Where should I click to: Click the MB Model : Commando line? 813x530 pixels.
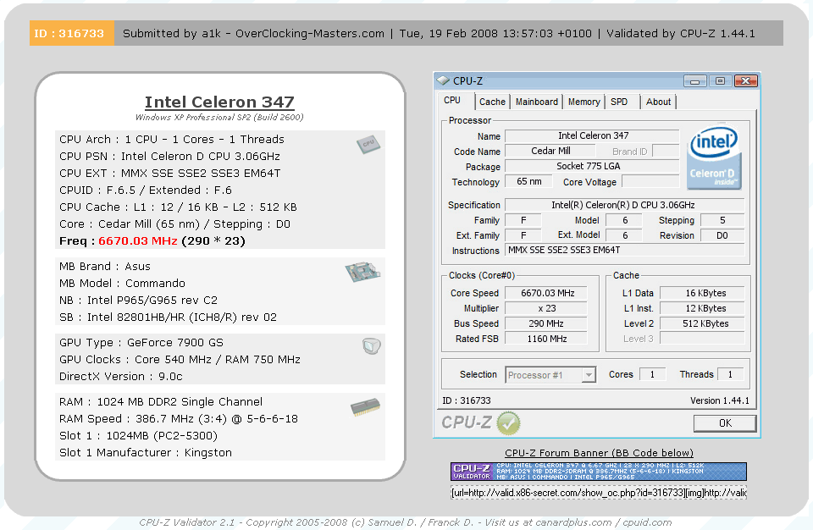point(122,283)
